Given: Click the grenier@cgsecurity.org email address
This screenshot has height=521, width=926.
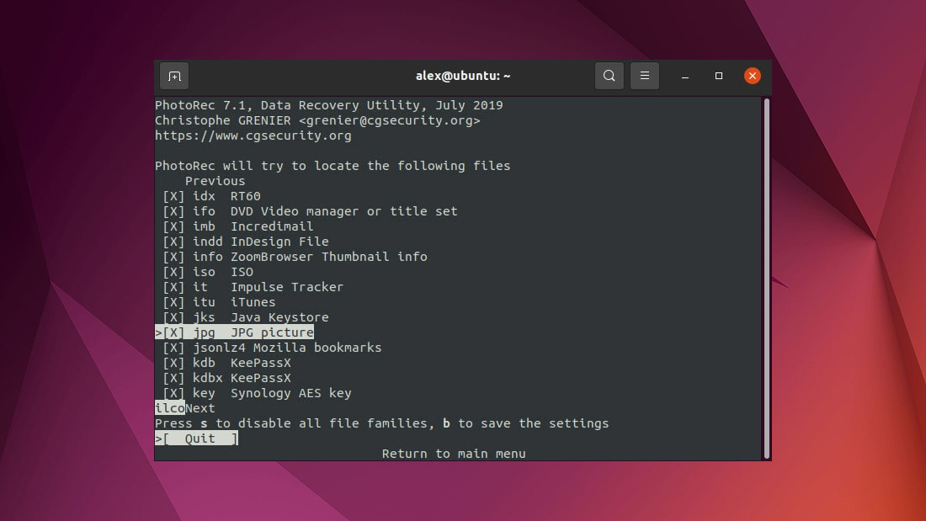Looking at the screenshot, I should click(389, 120).
